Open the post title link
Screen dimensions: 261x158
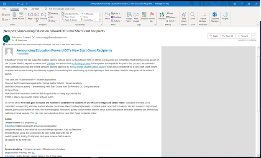pos(64,50)
